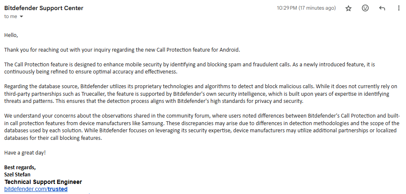Screen dimensions: 406x194
Task: Click paragraph starting "Regarding the database source"
Action: click(x=201, y=94)
